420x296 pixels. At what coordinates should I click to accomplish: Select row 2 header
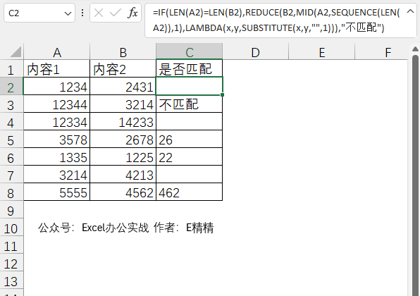[11, 86]
